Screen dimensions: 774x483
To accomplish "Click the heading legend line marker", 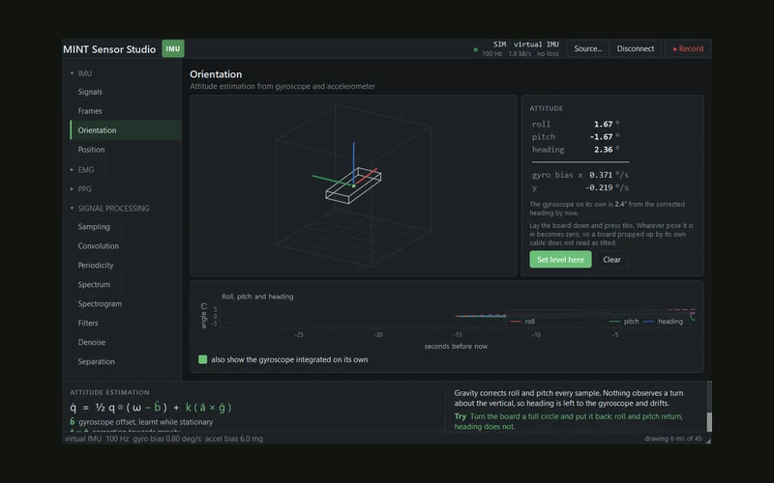I will point(648,322).
